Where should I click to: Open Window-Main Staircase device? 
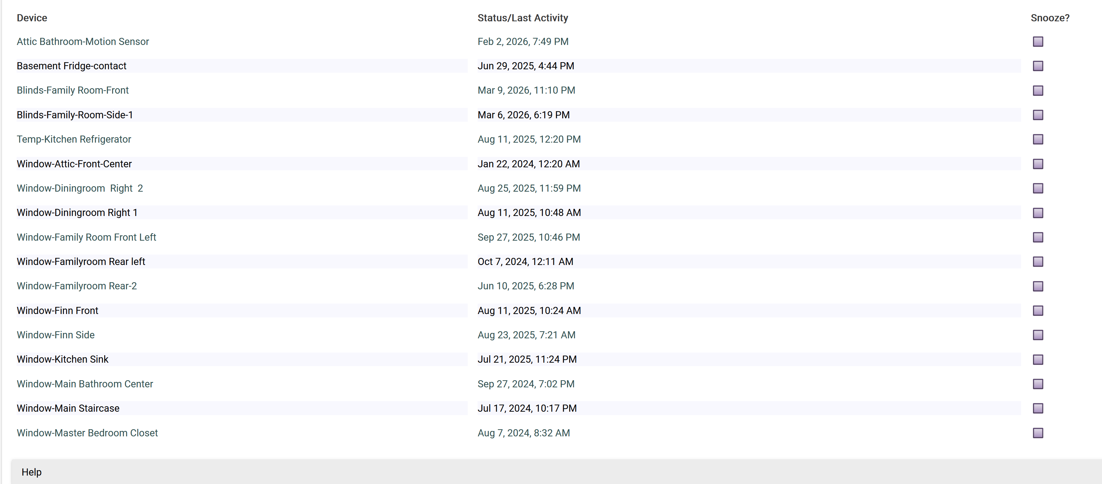pyautogui.click(x=68, y=408)
